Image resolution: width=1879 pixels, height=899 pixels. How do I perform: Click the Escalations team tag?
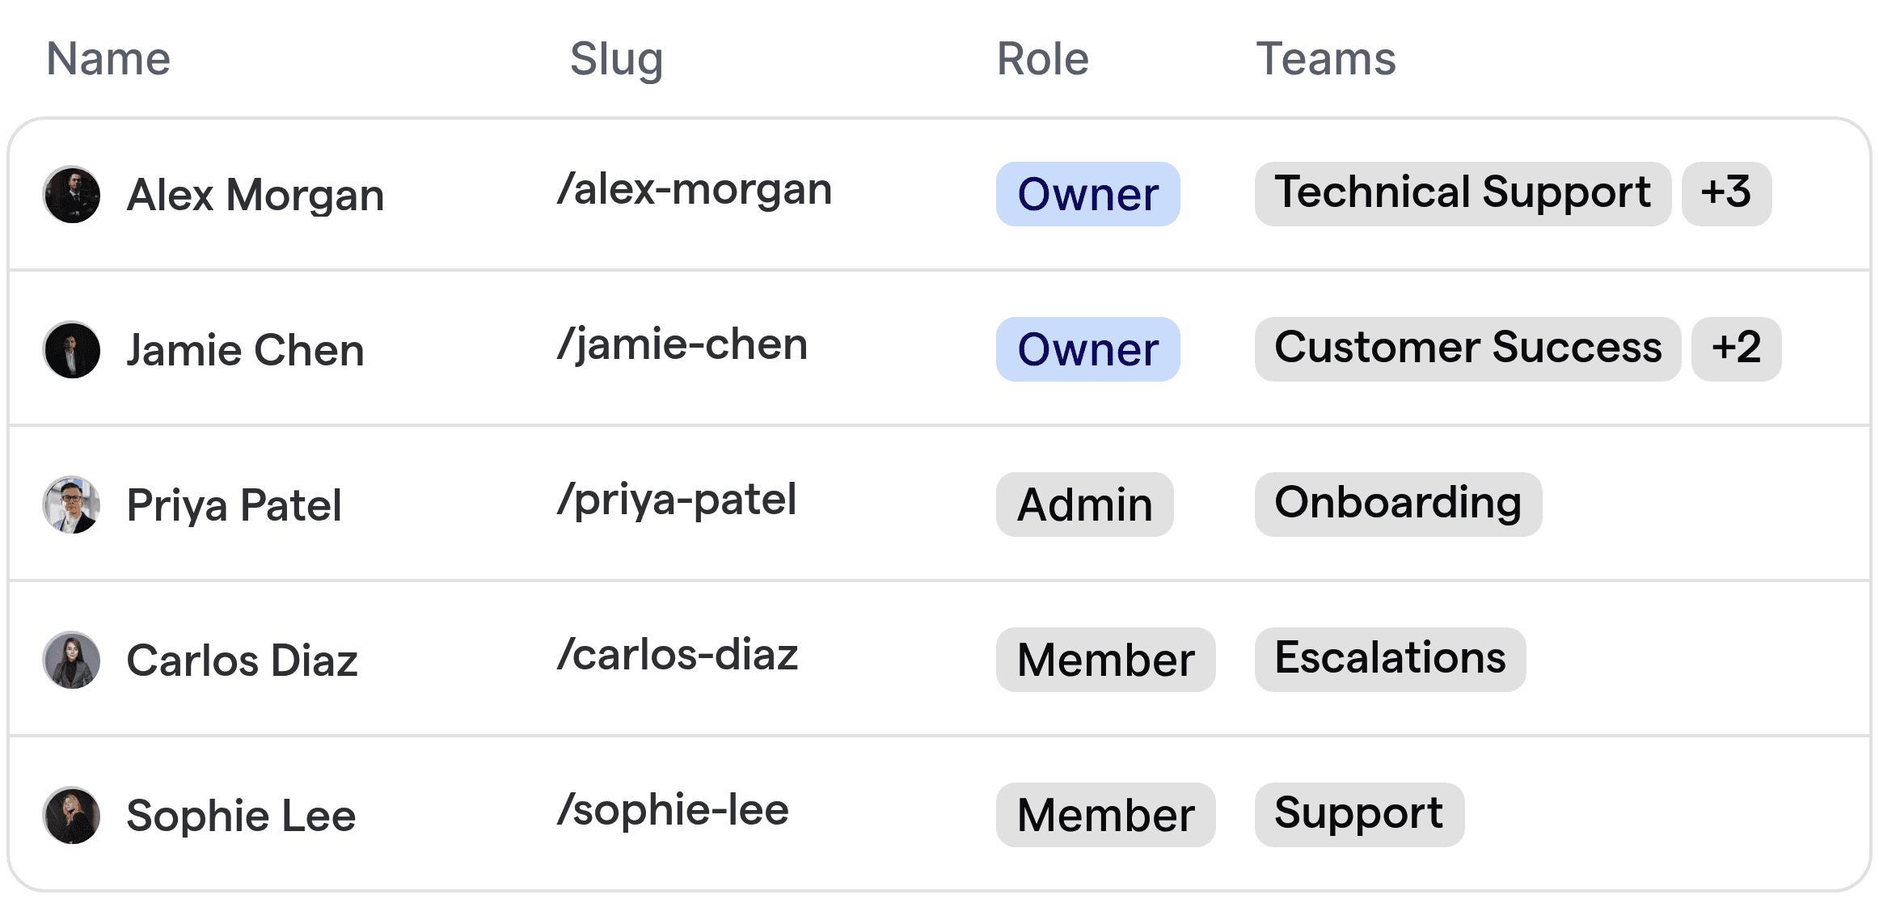click(1390, 660)
